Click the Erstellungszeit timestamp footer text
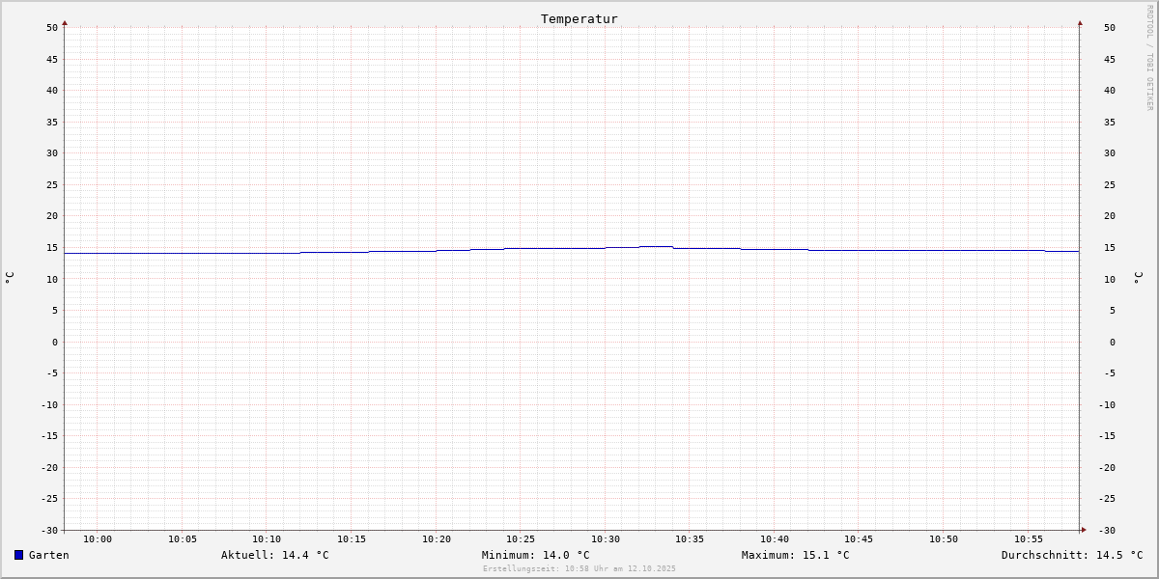 (579, 568)
